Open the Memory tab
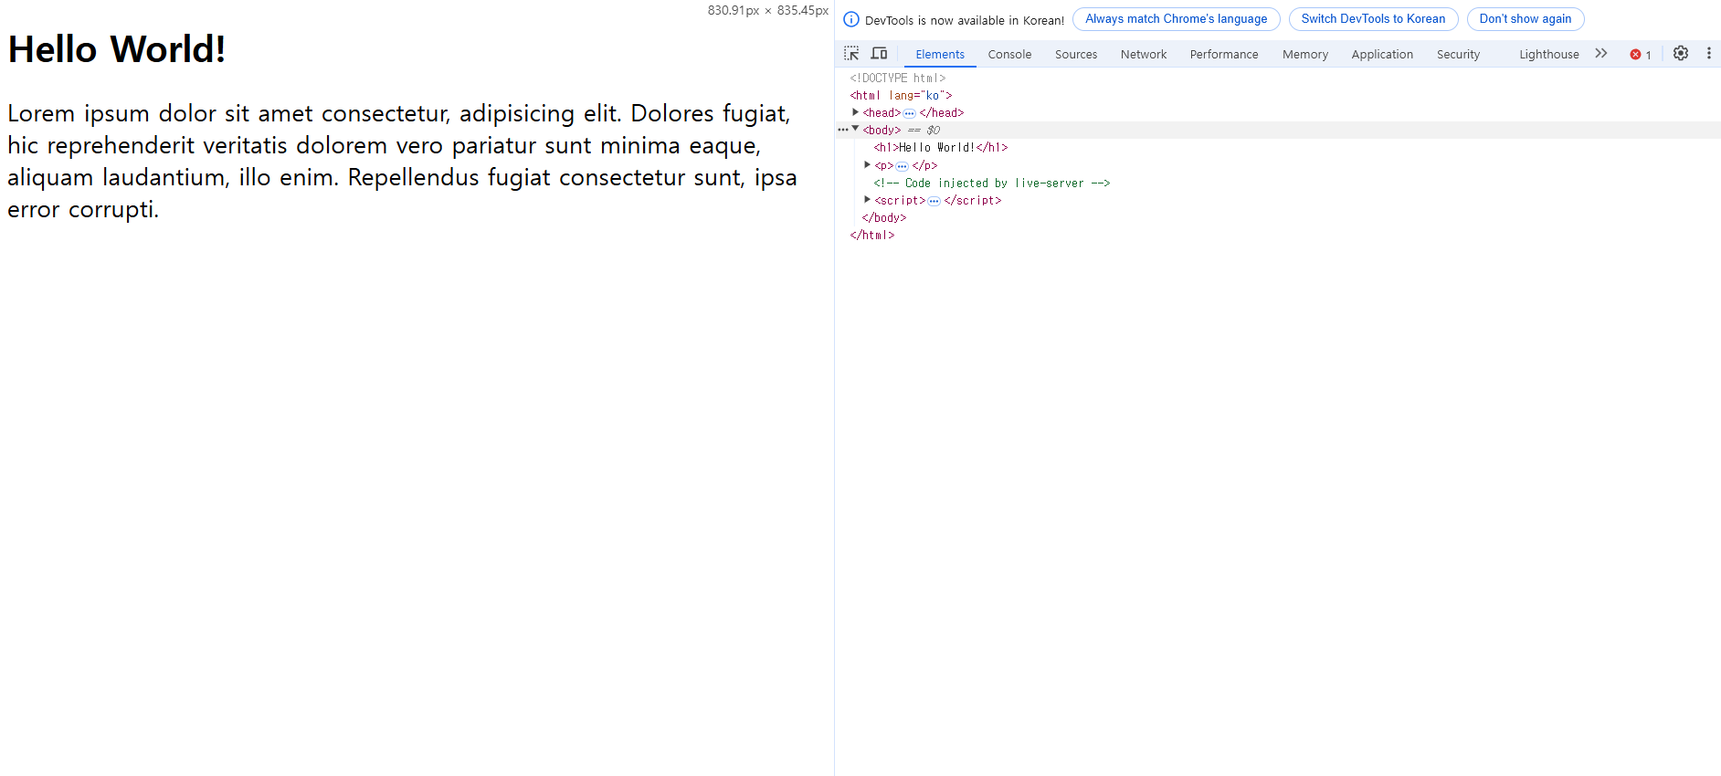Screen dimensions: 1721x776 click(1305, 55)
